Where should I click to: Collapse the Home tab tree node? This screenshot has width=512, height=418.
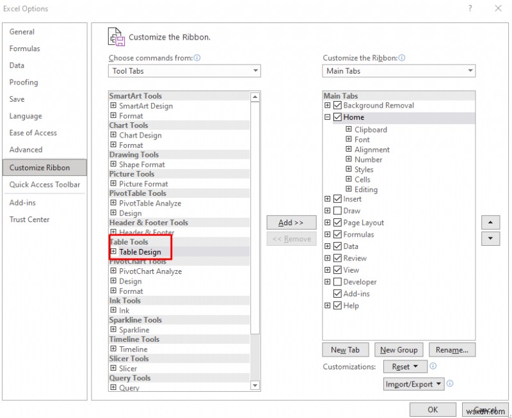[x=327, y=117]
